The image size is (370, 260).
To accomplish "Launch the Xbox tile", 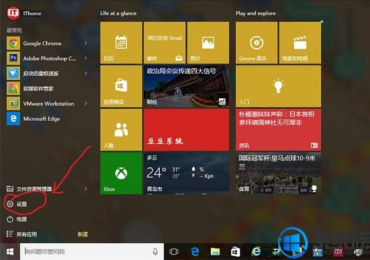I will click(x=121, y=174).
